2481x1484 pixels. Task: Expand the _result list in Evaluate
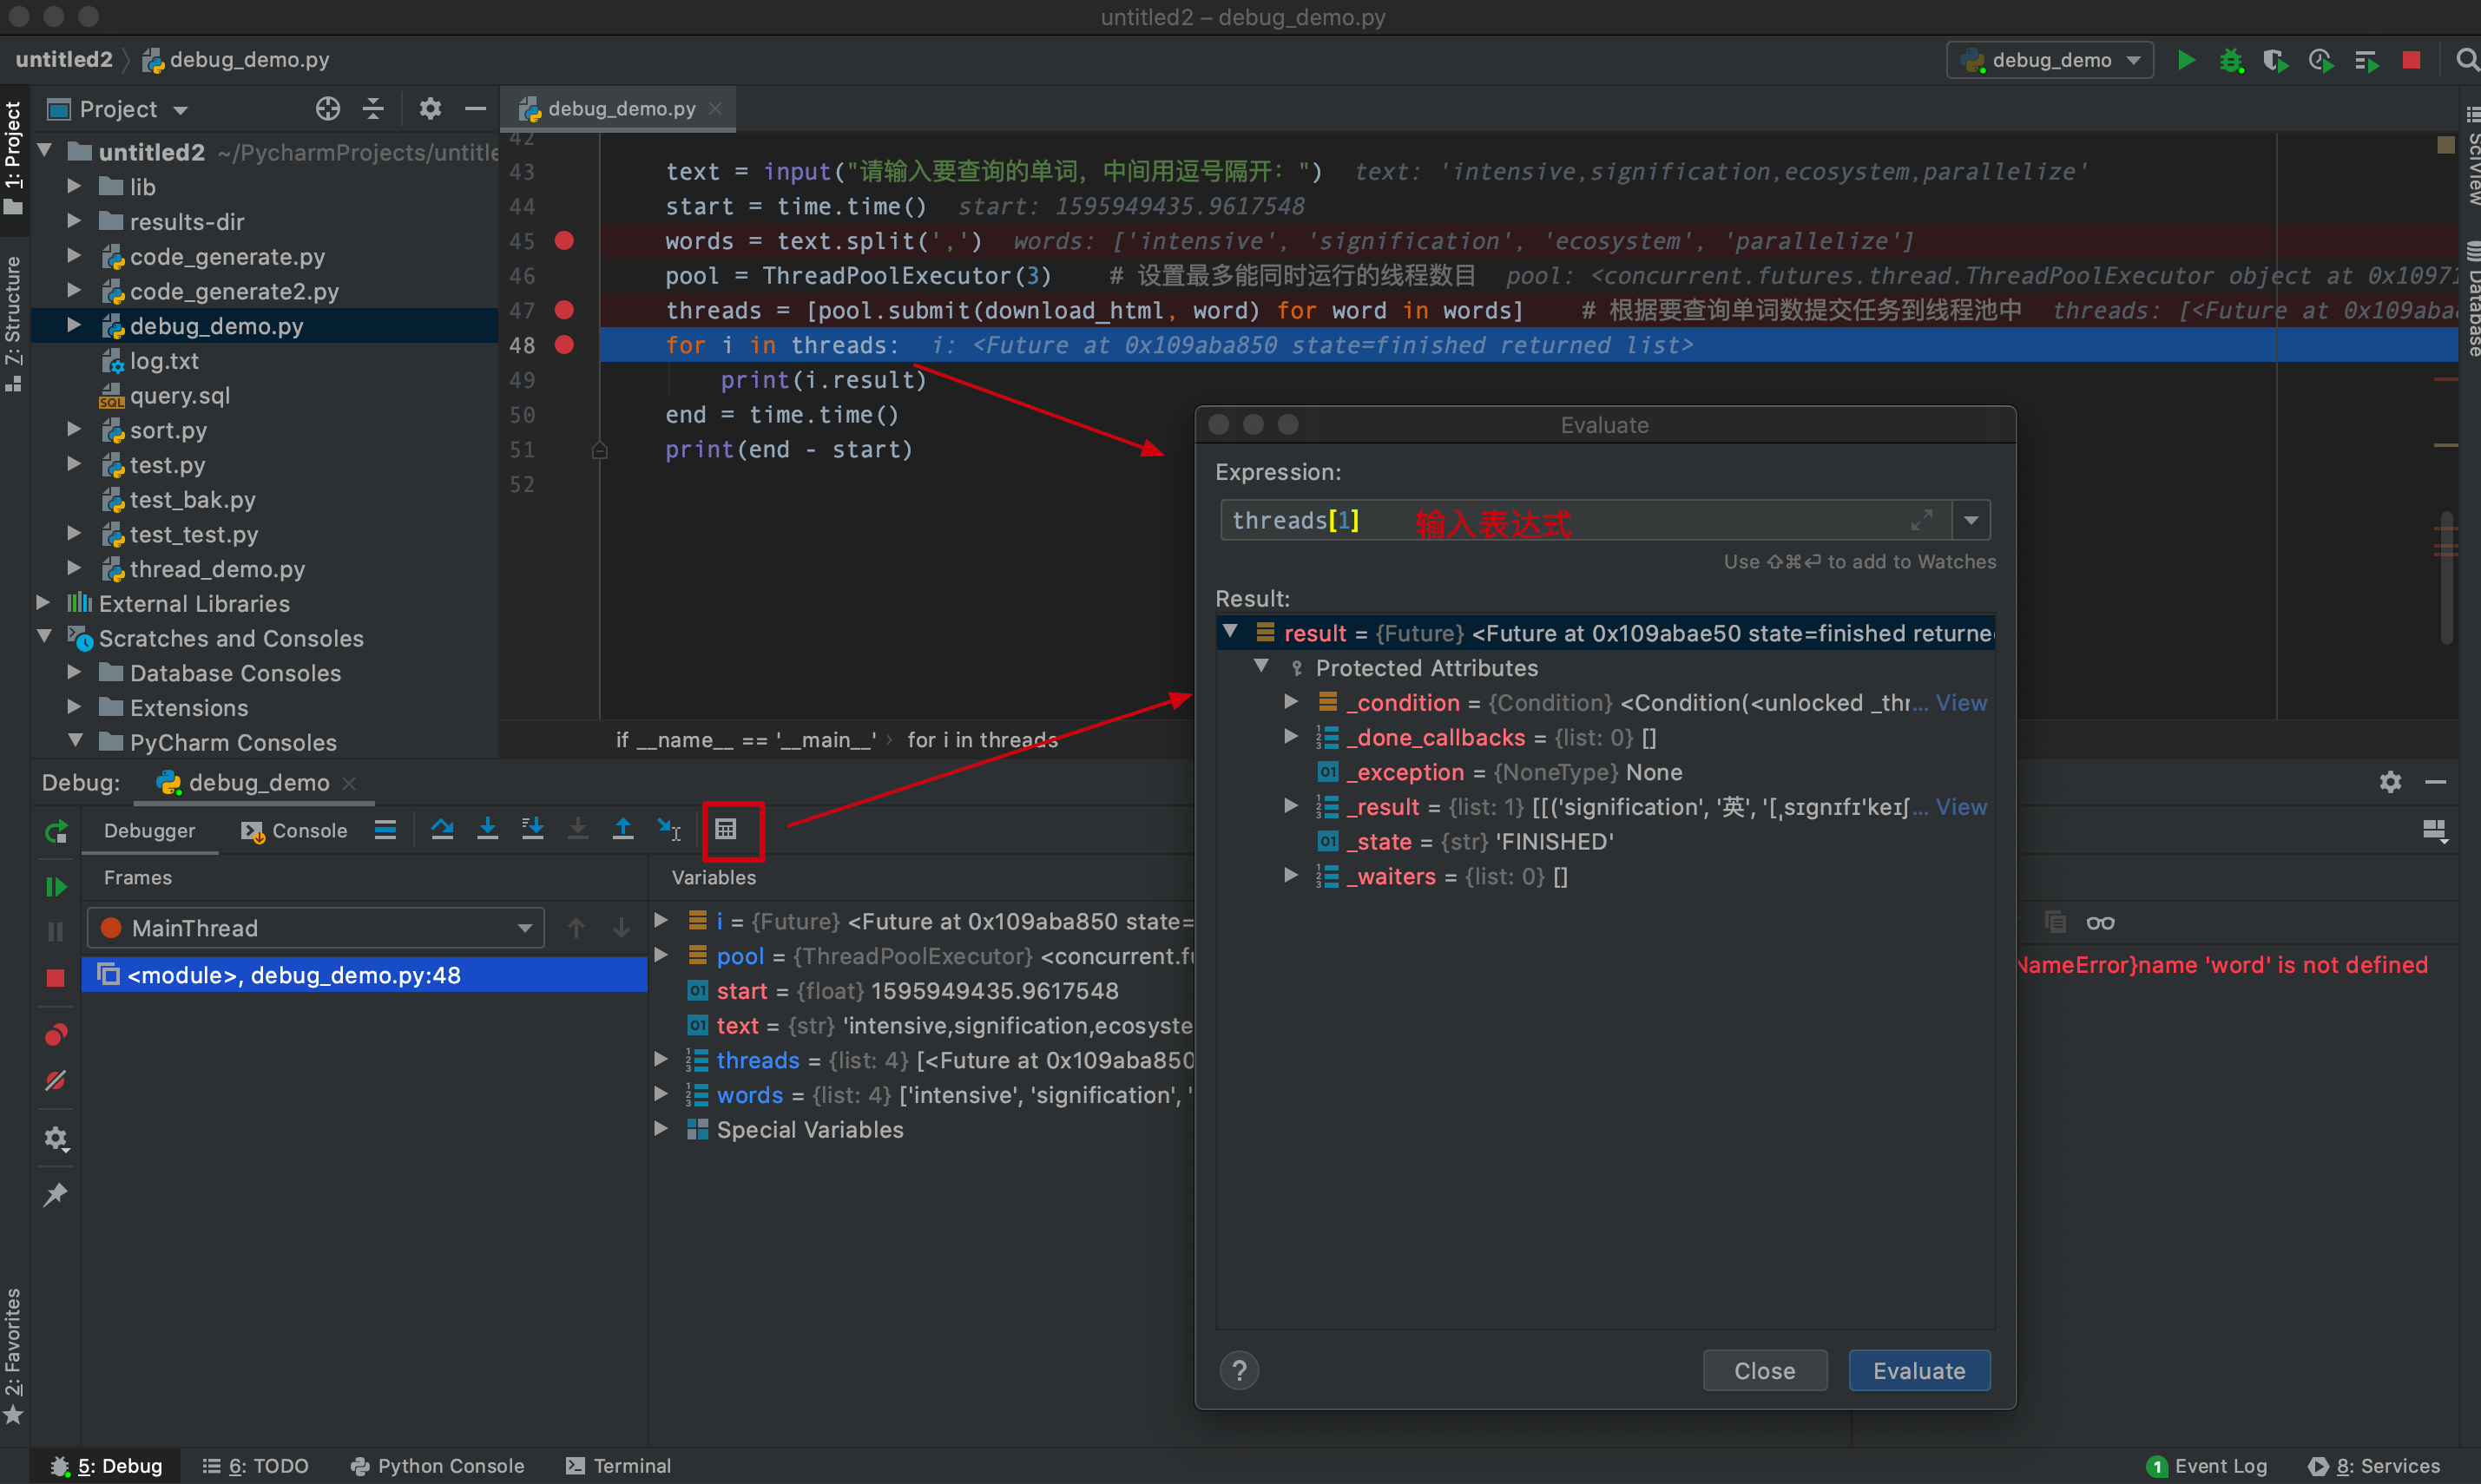point(1291,806)
